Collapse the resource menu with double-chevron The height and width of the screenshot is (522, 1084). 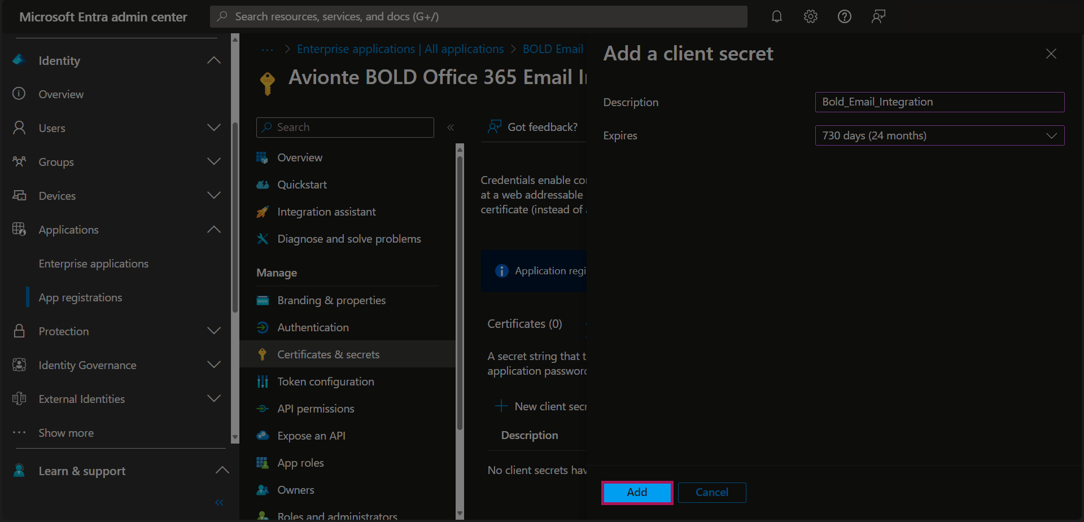coord(451,128)
